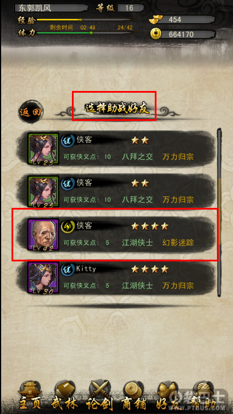Click the friend list vertical scrollbar
The image size is (233, 414).
coord(219,212)
